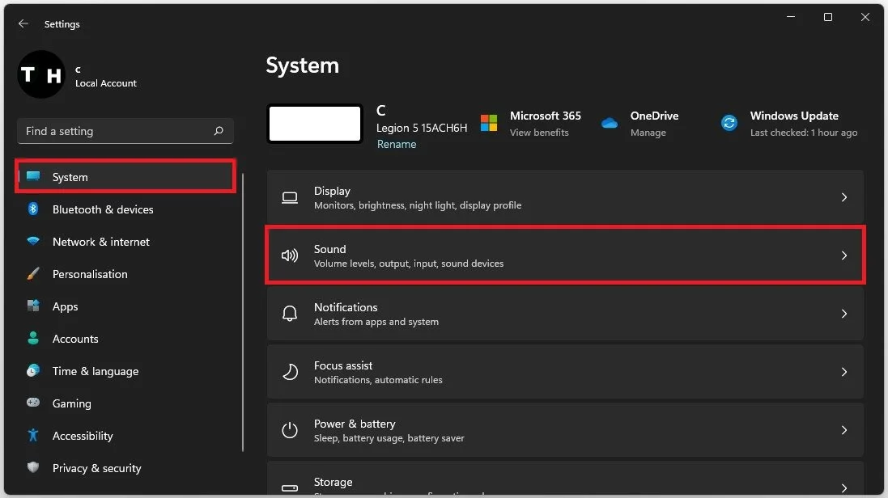Click the Windows Update icon
The height and width of the screenshot is (498, 888).
(x=729, y=123)
